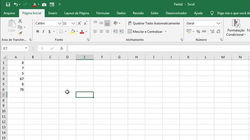This screenshot has width=250, height=140.
Task: Open the camera tool in quick access
Action: pyautogui.click(x=44, y=5)
